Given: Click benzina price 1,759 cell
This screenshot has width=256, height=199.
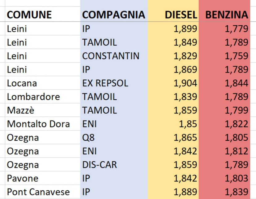Looking at the screenshot, I should [236, 56].
